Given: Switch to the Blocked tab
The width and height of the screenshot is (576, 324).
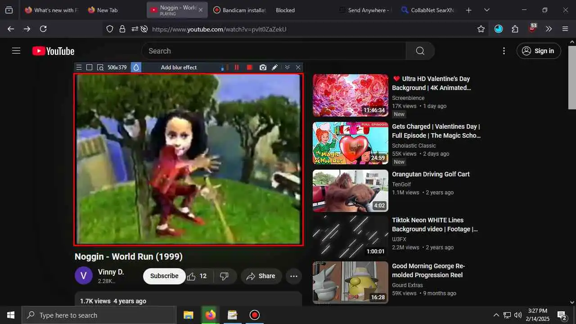Looking at the screenshot, I should (x=285, y=10).
